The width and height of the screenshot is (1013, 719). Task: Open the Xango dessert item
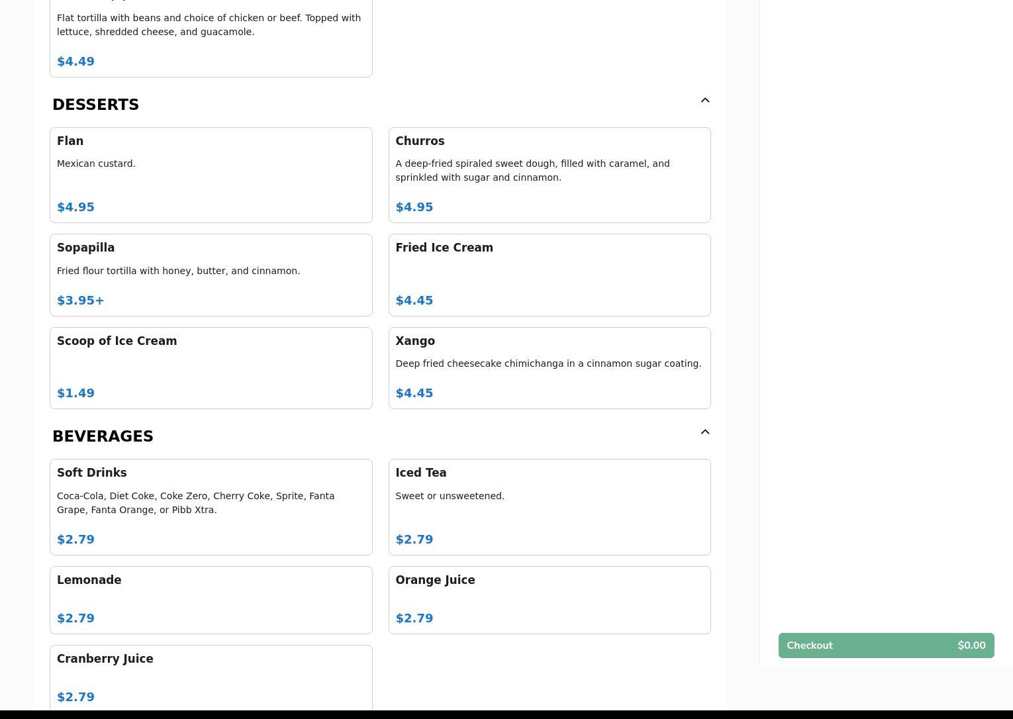pyautogui.click(x=550, y=368)
